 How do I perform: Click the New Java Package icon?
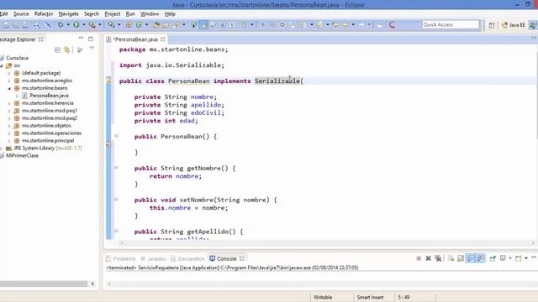[129, 24]
